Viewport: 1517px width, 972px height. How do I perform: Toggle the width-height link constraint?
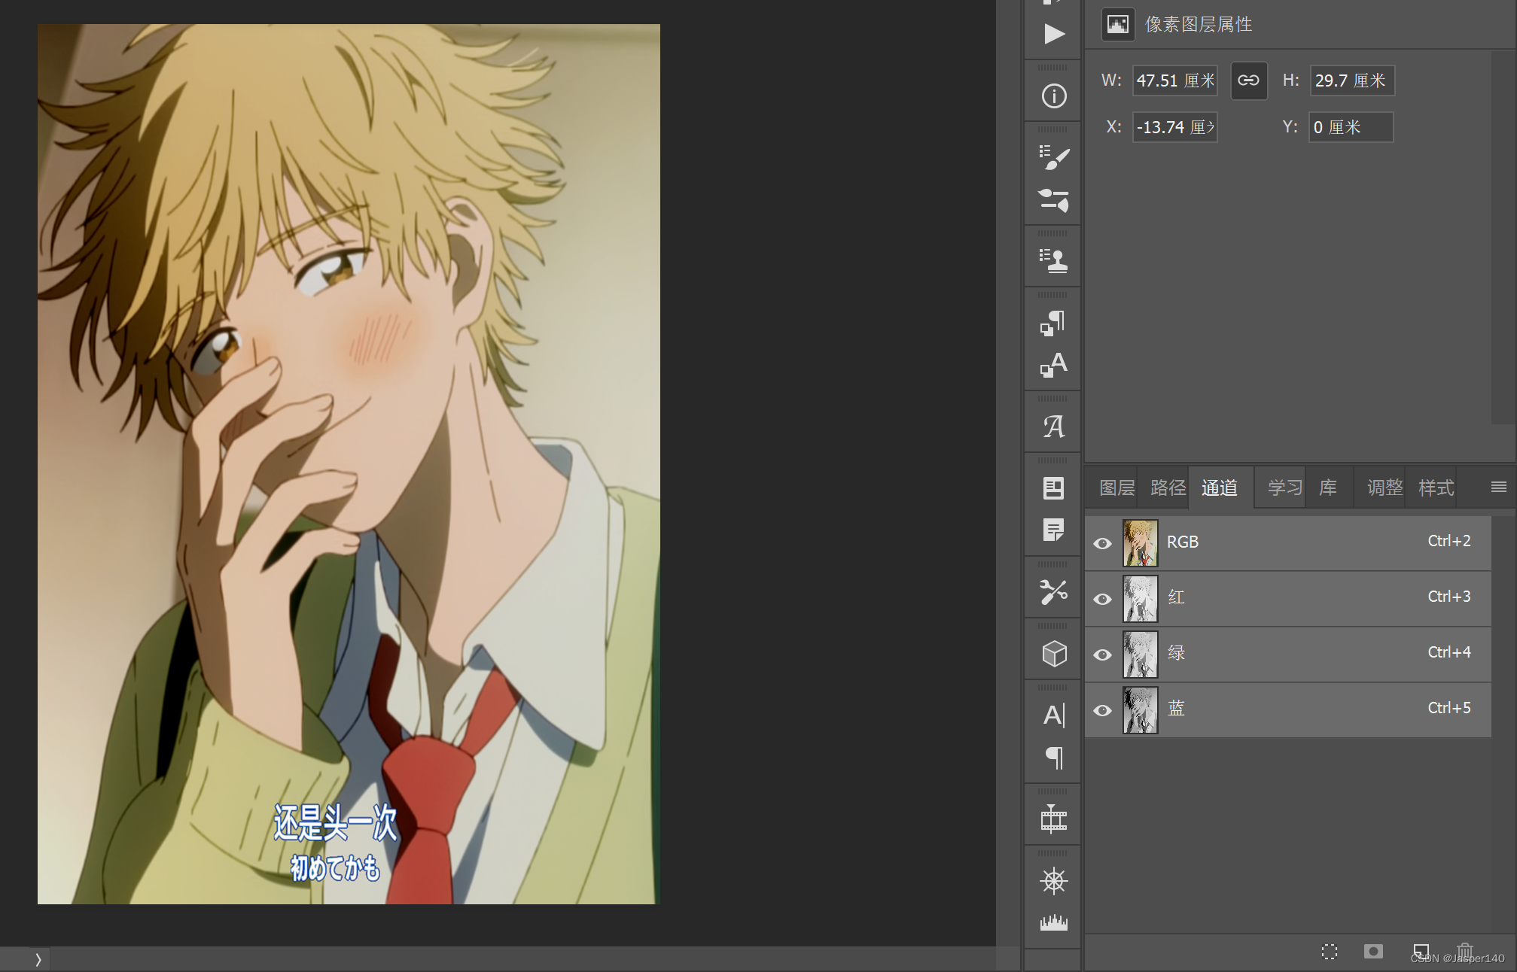(x=1248, y=80)
